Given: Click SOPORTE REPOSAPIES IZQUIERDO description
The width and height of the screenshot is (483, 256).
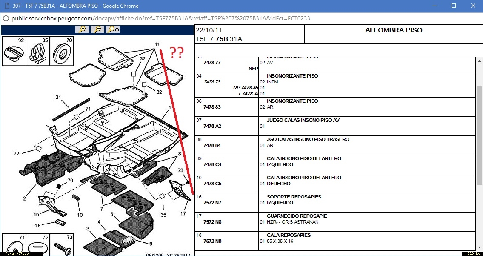Looking at the screenshot, I should (x=294, y=199).
